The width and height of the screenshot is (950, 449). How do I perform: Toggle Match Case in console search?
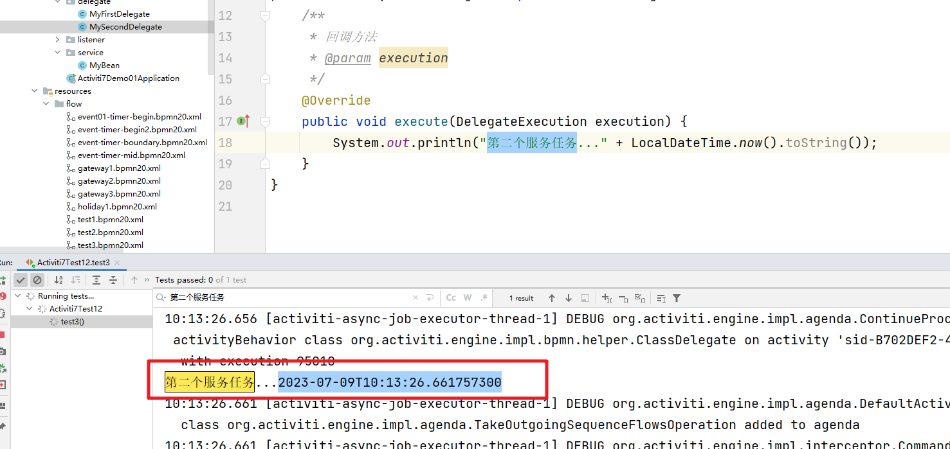(x=451, y=298)
